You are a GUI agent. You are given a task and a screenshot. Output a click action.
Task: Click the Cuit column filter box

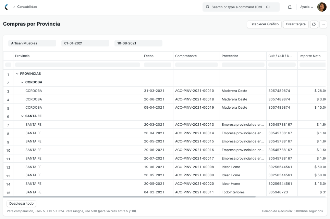pyautogui.click(x=282, y=65)
